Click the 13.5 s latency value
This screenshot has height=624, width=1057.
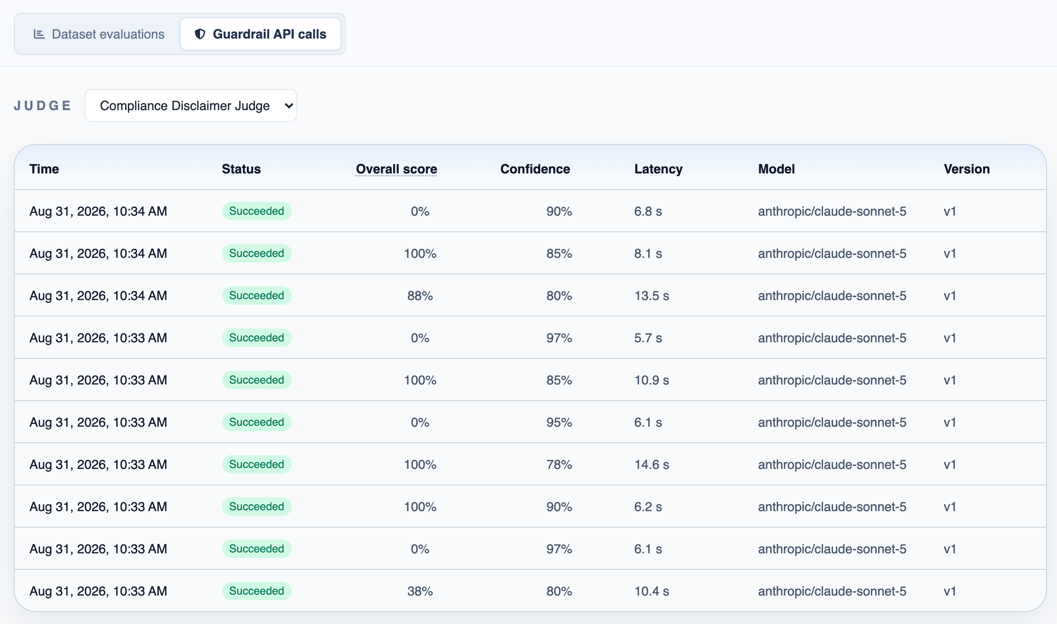click(x=651, y=295)
